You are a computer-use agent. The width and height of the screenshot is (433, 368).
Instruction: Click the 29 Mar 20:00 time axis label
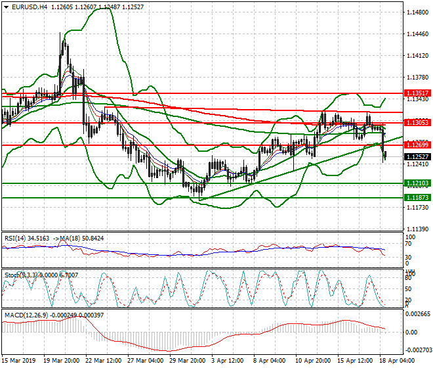coord(188,361)
